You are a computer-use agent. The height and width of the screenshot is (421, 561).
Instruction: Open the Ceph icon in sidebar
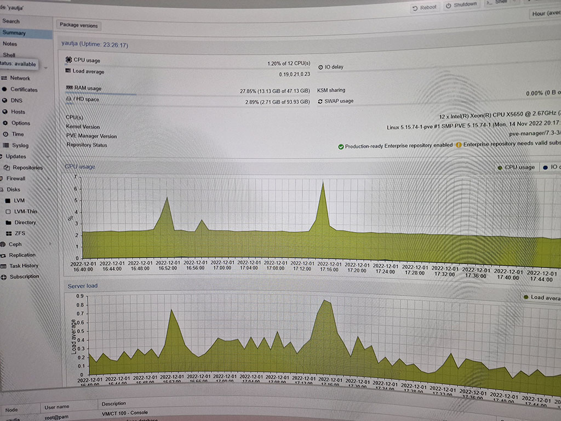3,244
